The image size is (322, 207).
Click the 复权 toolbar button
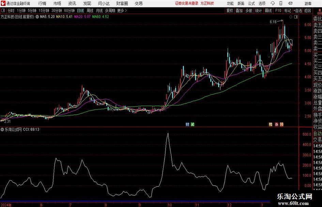coord(230,11)
